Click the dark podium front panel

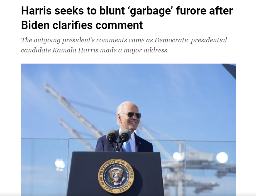(116, 174)
